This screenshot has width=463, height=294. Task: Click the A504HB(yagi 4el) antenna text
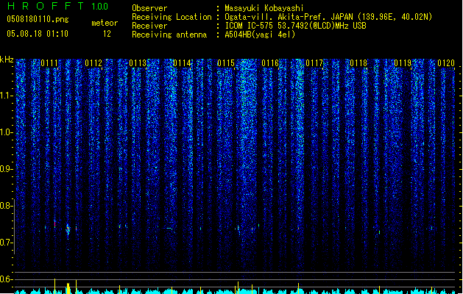click(x=260, y=35)
